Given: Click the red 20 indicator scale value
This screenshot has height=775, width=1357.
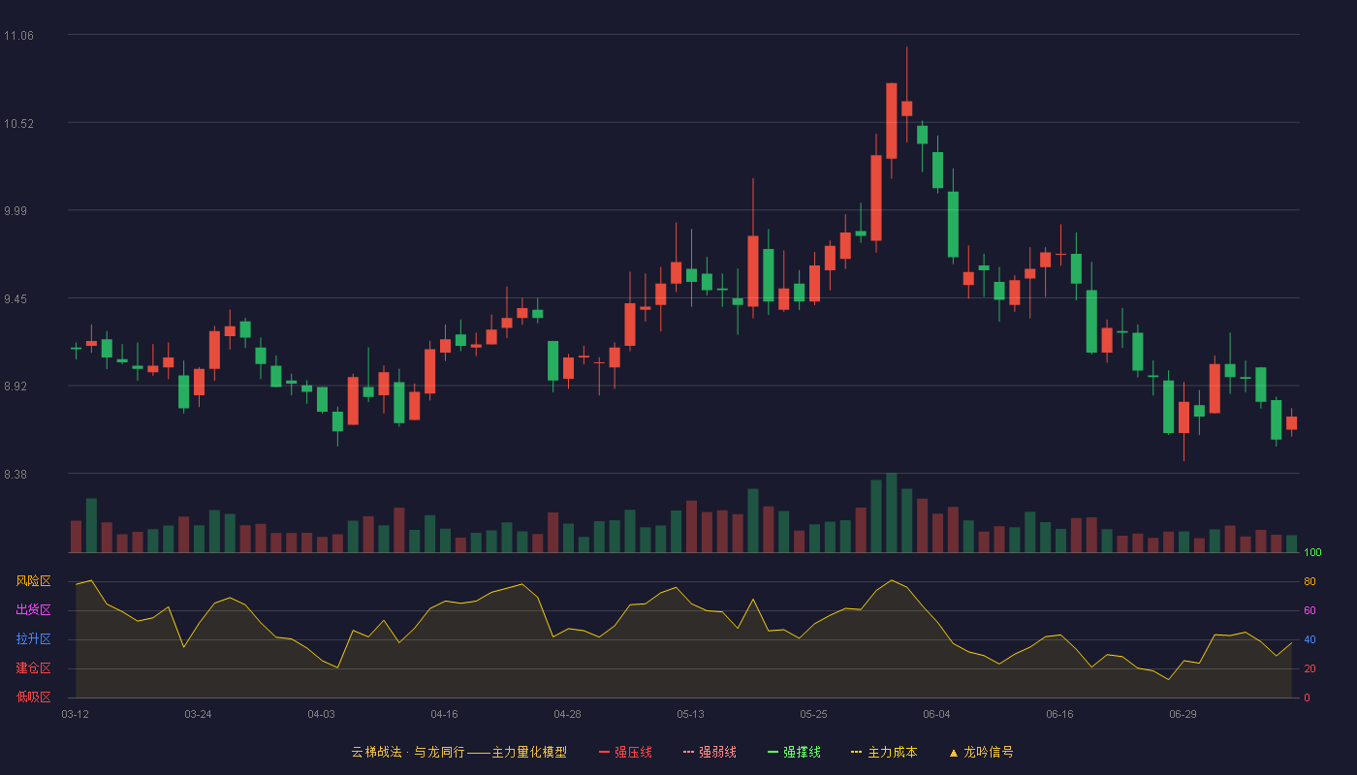Looking at the screenshot, I should pos(1310,668).
